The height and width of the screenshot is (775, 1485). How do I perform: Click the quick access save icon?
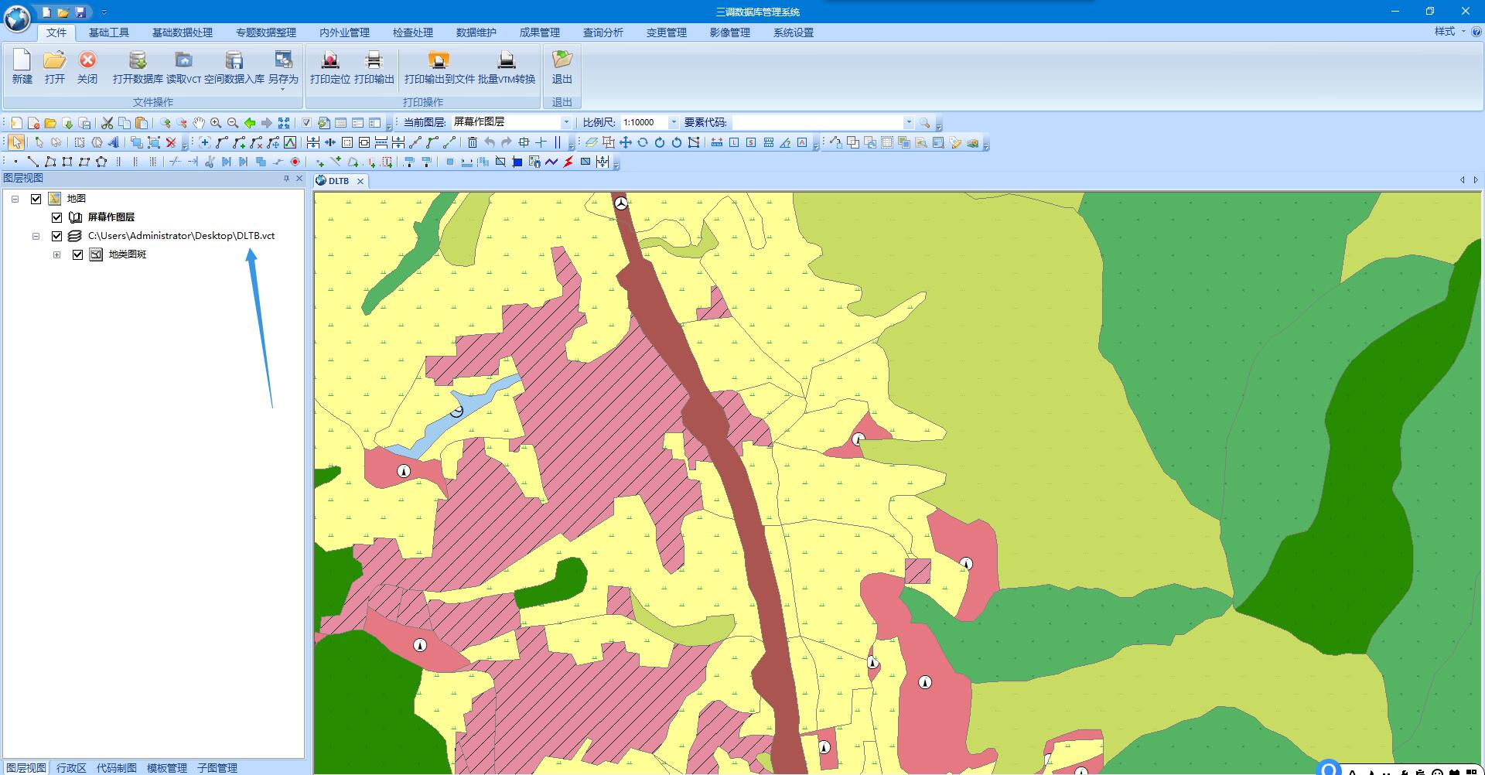80,12
